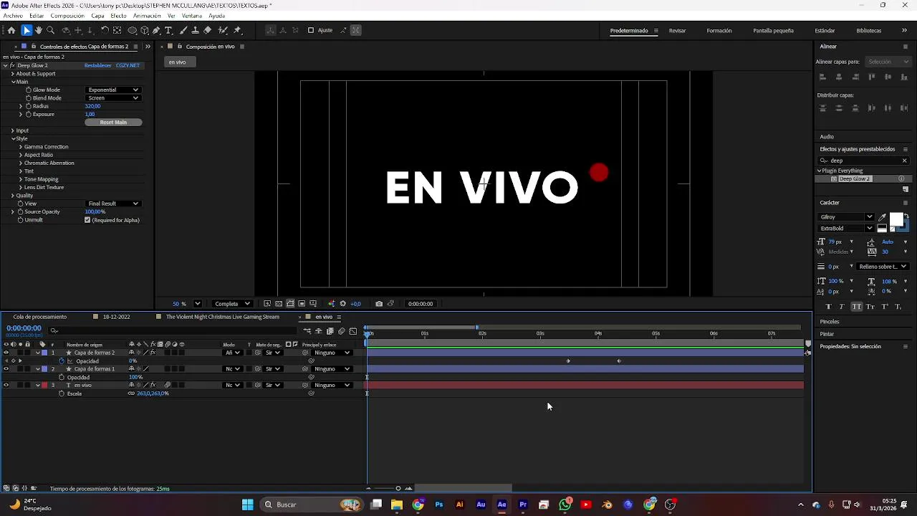Click the snapshot camera icon in viewer
This screenshot has height=516, width=917.
pyautogui.click(x=379, y=304)
